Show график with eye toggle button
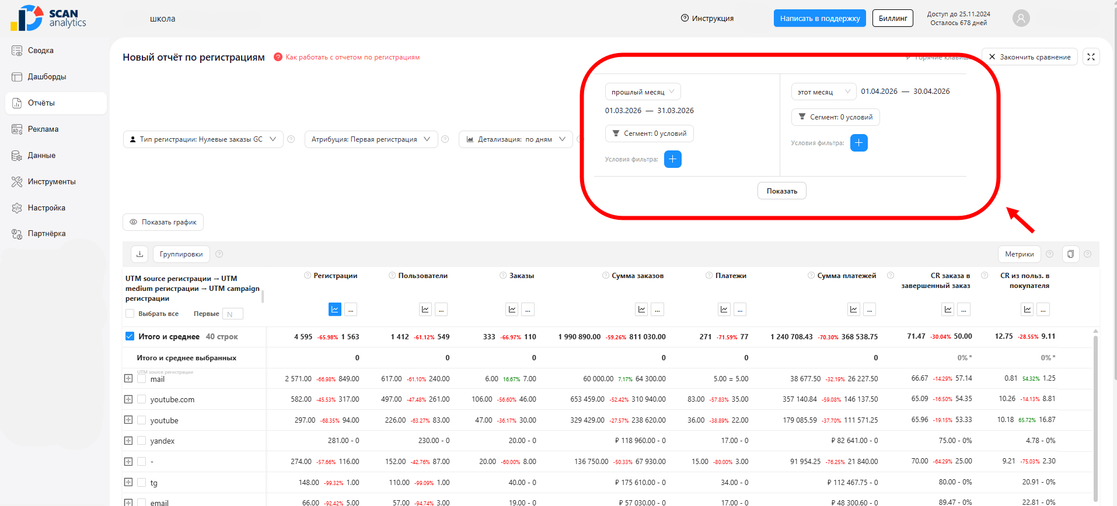 [163, 222]
